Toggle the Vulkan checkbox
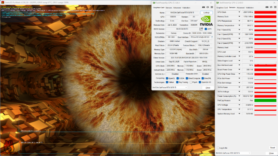Viewport: 278px width, 156px height. [x=167, y=82]
